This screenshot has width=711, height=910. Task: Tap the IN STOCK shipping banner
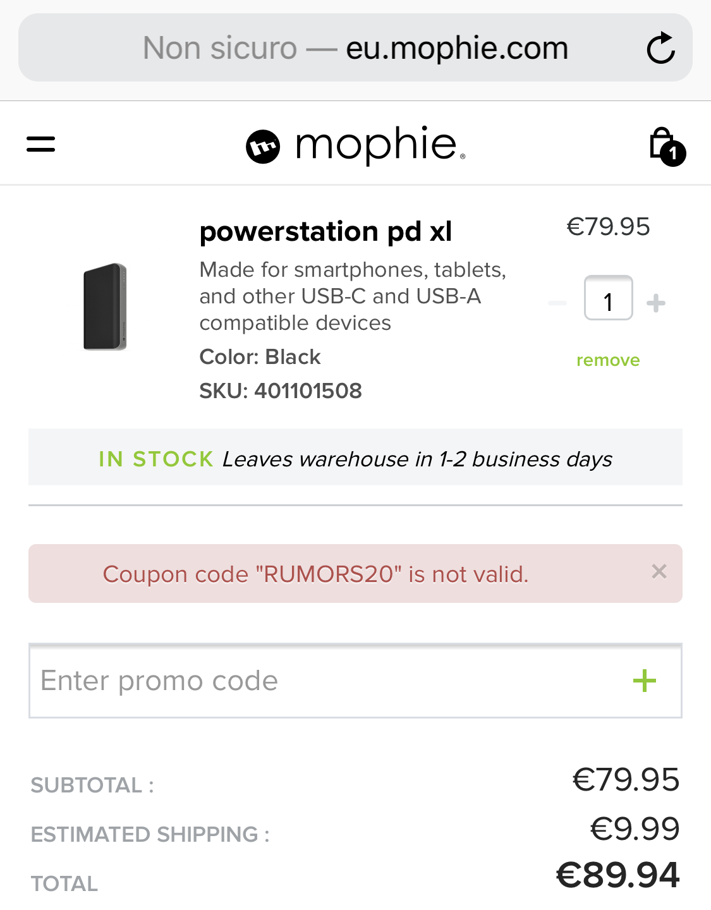click(355, 458)
